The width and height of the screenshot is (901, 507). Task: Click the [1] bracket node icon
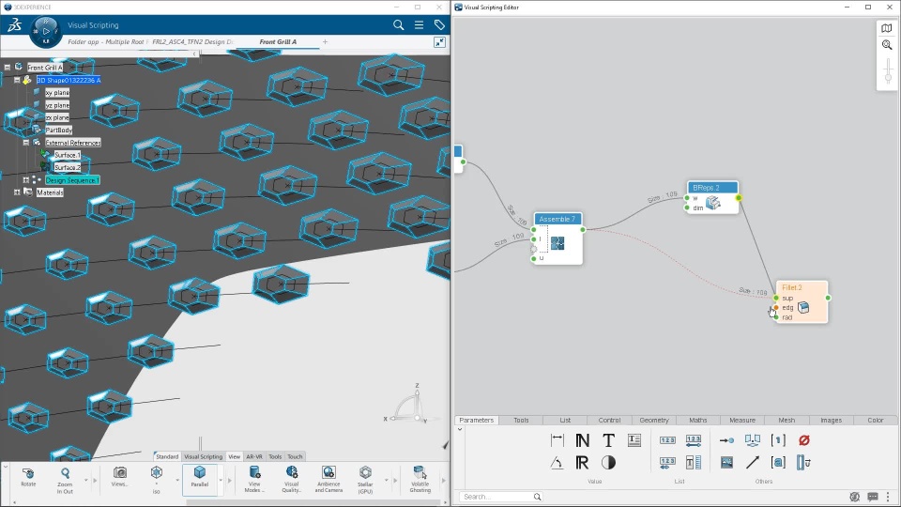[x=778, y=440]
